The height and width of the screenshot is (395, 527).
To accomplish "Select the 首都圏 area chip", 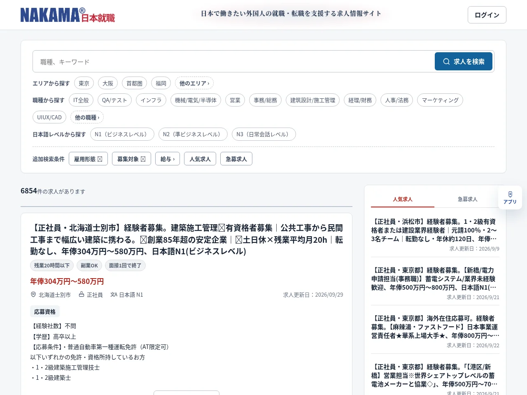I will pos(134,83).
